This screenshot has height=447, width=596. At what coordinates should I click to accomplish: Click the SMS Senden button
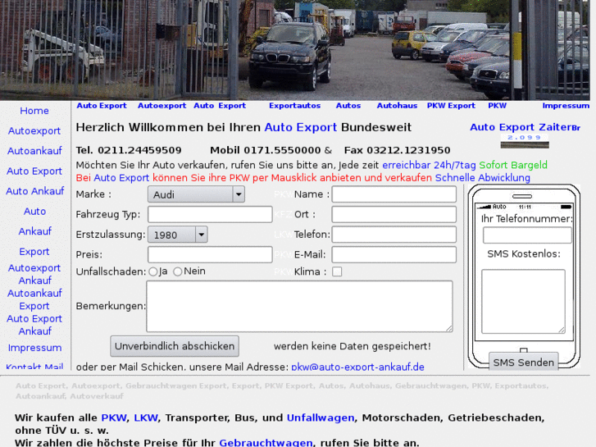523,362
